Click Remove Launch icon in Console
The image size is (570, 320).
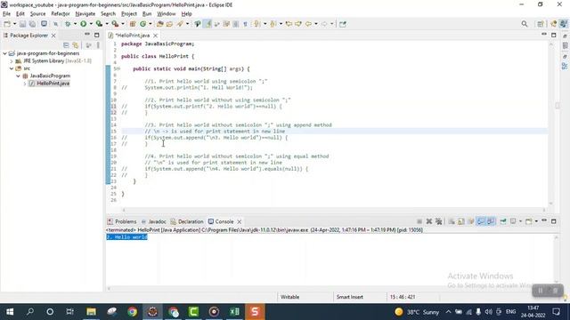pos(429,221)
